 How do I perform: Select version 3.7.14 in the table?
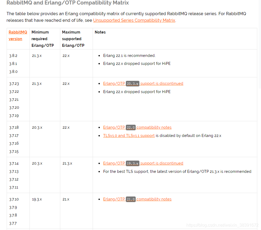click(x=14, y=164)
